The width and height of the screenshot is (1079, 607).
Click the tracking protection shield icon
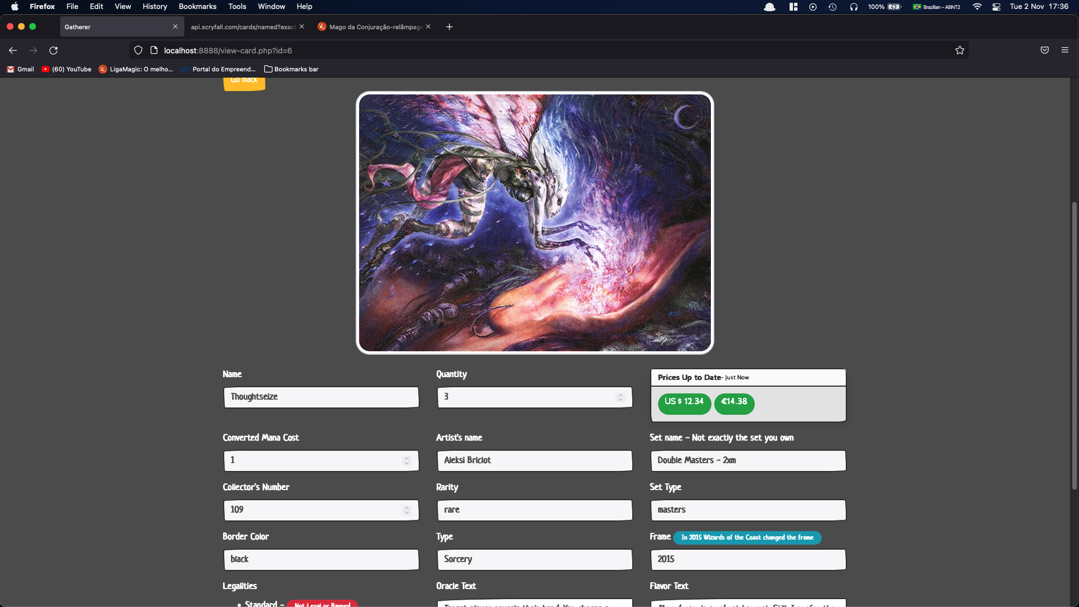(138, 51)
